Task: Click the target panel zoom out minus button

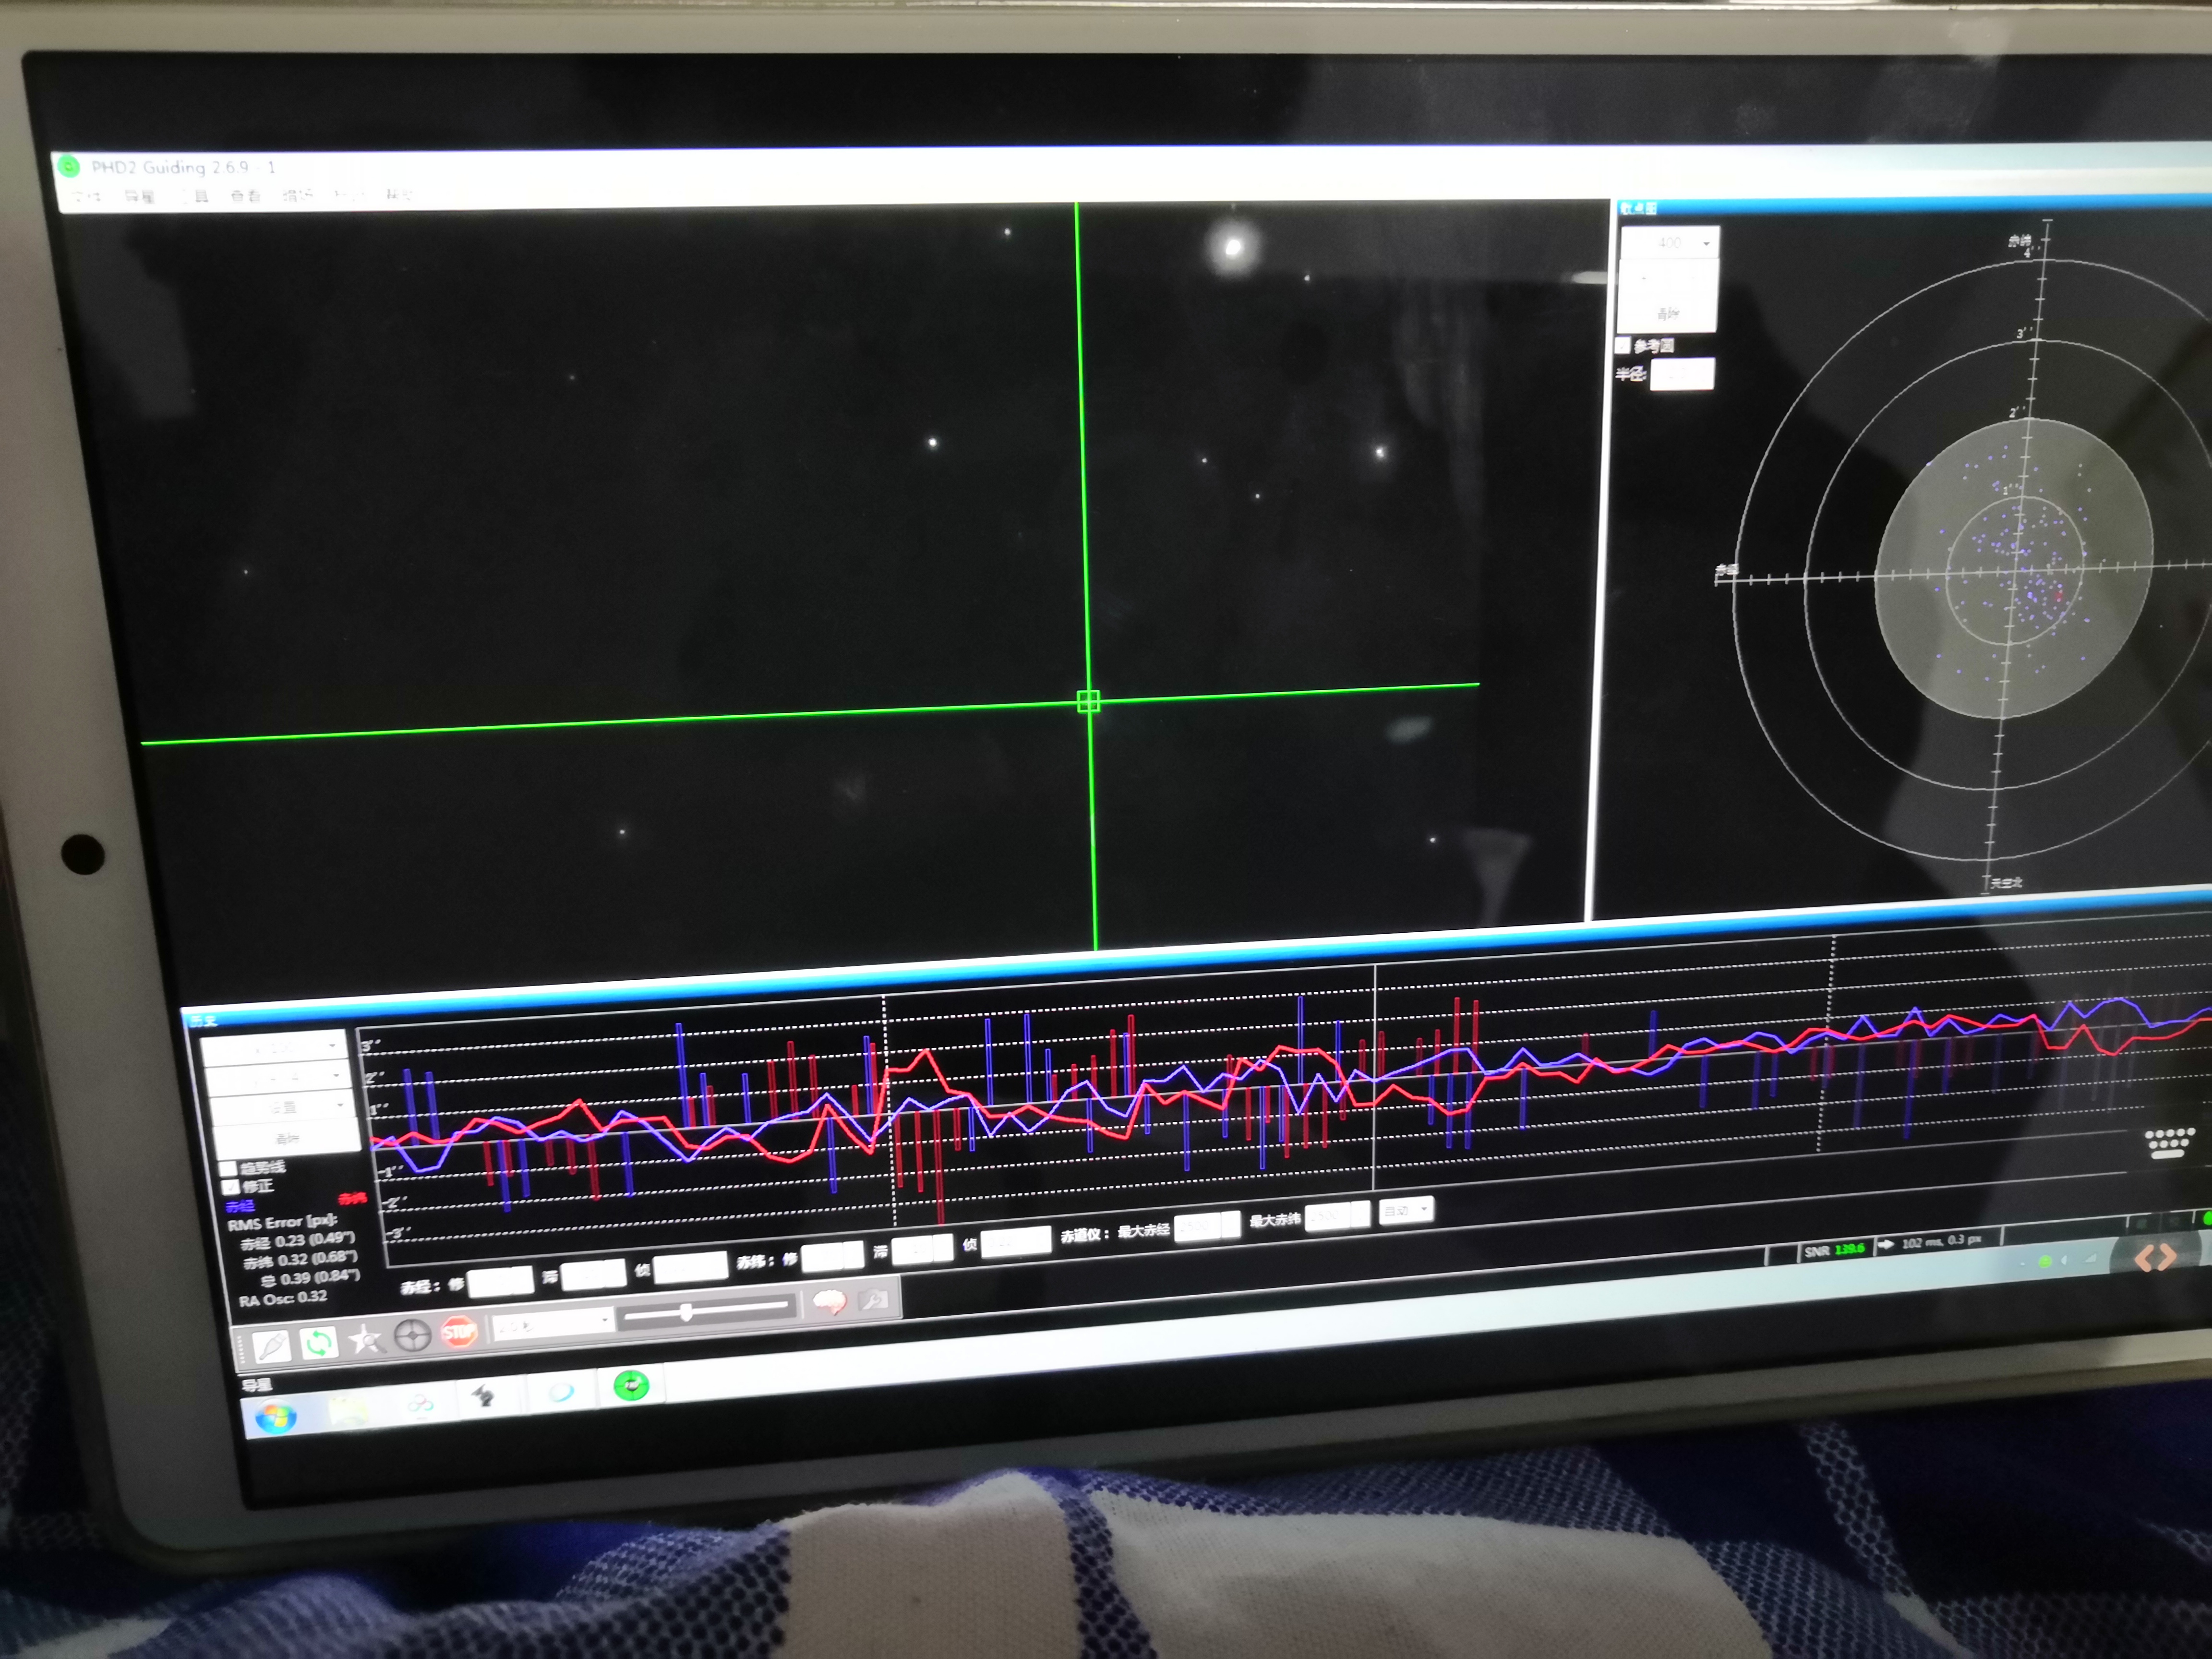Action: tap(1644, 277)
